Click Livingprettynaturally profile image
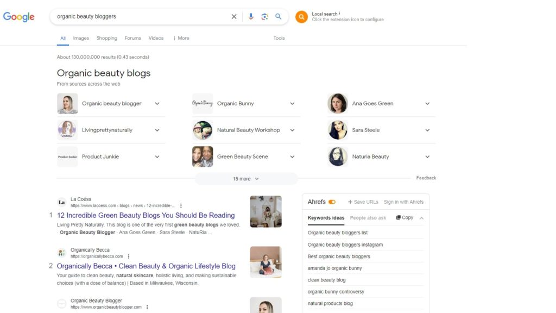The image size is (556, 313). click(x=67, y=130)
